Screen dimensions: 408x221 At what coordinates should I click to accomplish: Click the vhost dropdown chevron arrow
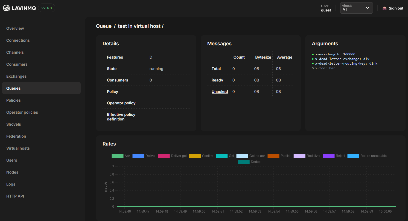pos(367,8)
